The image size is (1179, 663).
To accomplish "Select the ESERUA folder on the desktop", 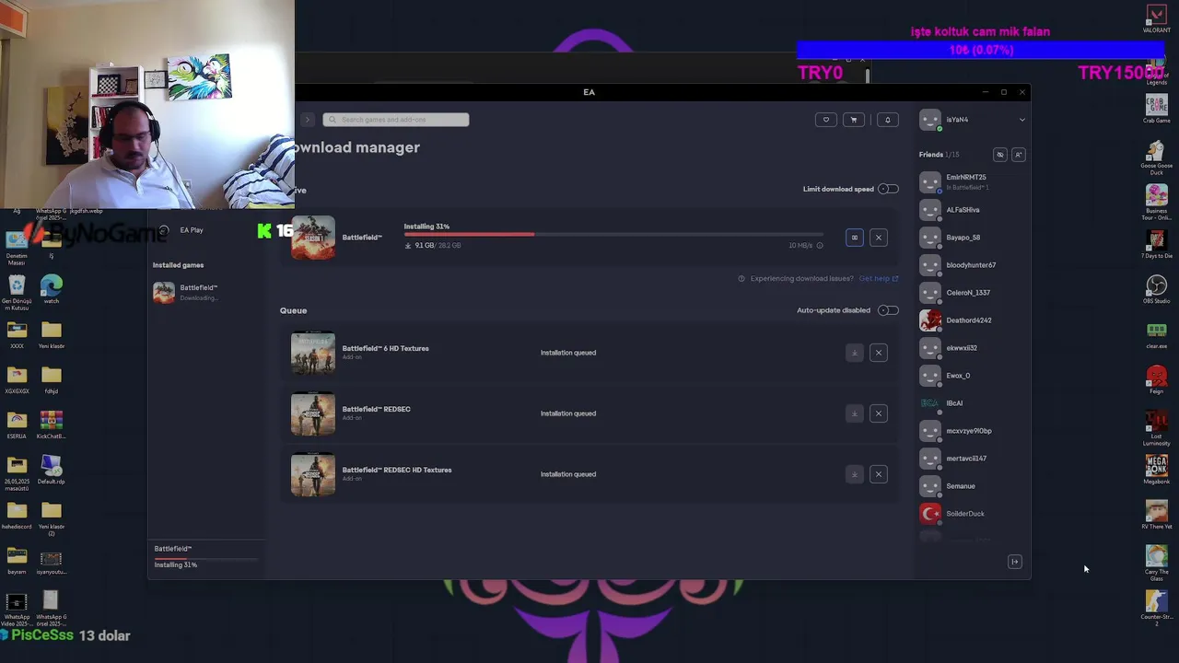I will (x=17, y=425).
